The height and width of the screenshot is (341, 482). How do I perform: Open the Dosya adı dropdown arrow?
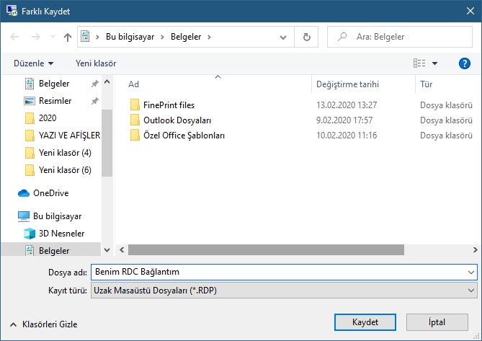pos(471,272)
